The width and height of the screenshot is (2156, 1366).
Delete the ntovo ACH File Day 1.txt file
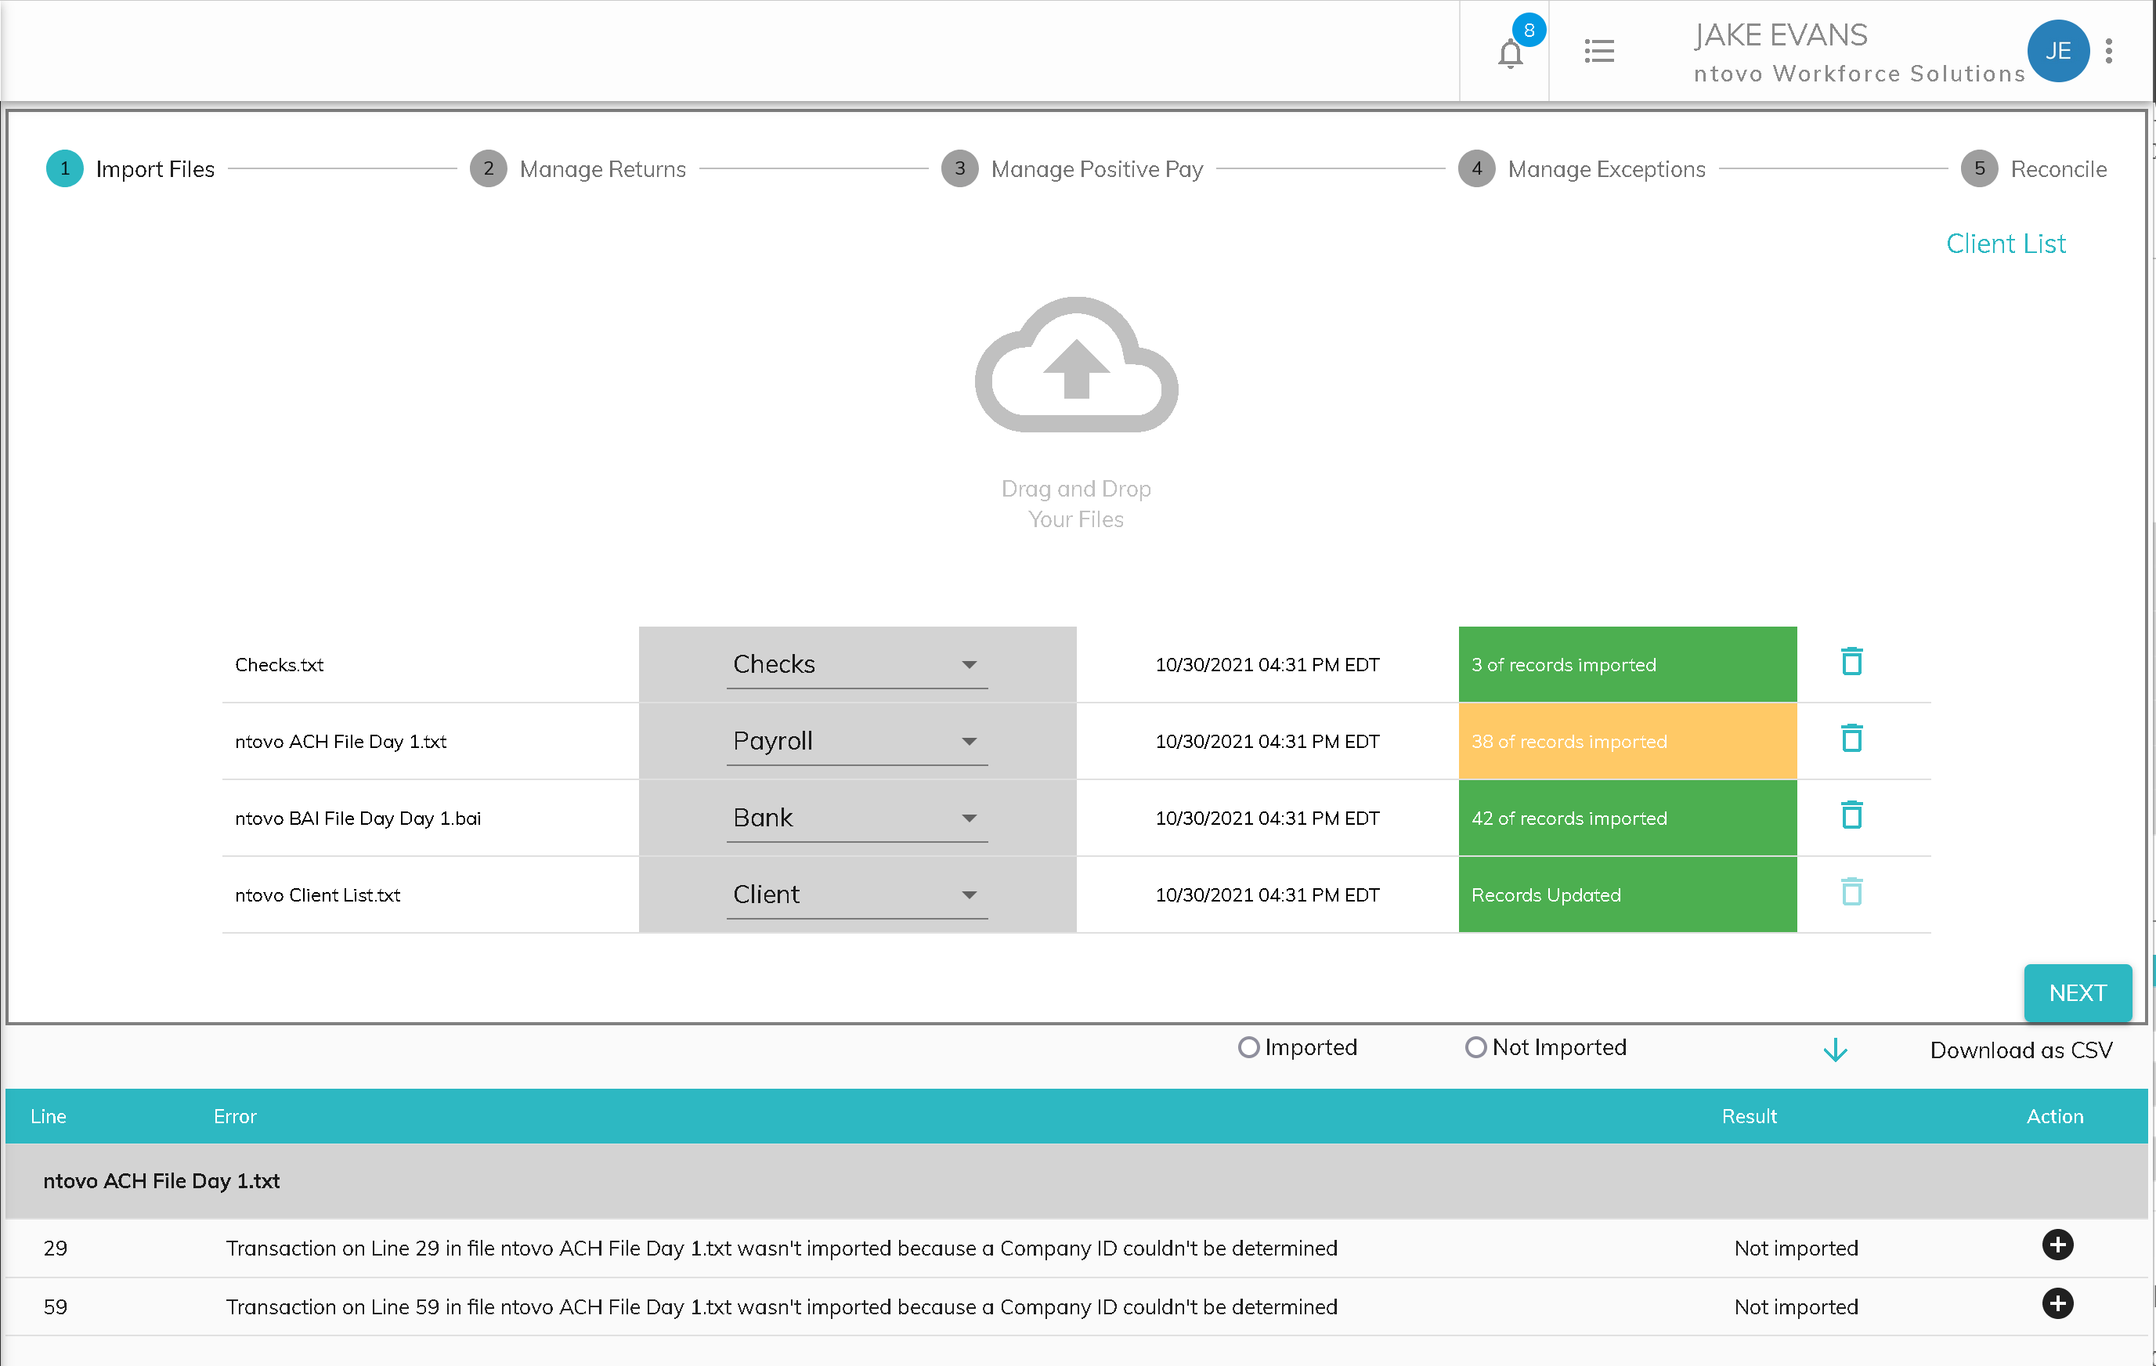[x=1851, y=739]
